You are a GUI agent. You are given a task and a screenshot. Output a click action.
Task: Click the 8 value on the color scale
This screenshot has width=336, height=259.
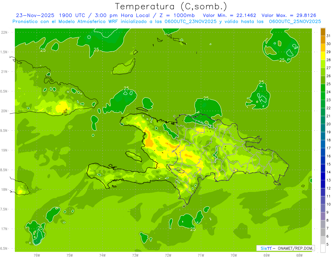click(x=328, y=220)
